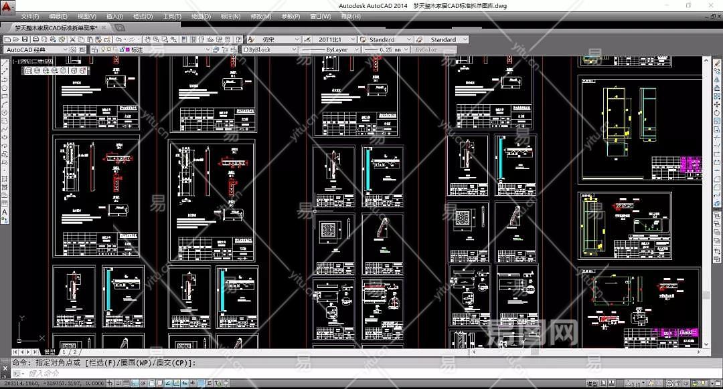This screenshot has width=723, height=389.
Task: Select the Pan hand tool
Action: [x=147, y=40]
